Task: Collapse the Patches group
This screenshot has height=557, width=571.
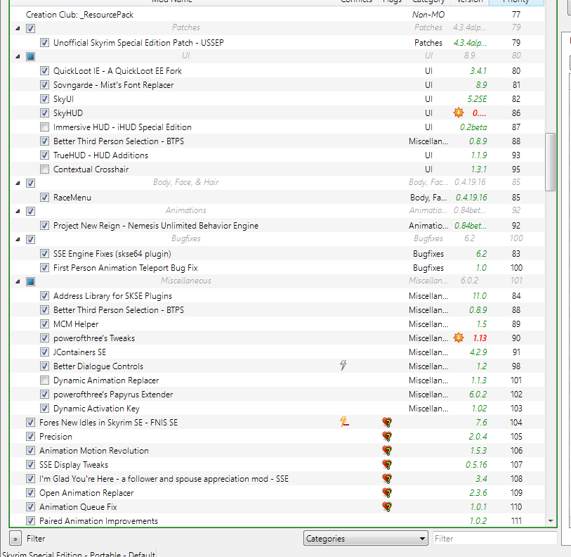Action: [x=18, y=28]
